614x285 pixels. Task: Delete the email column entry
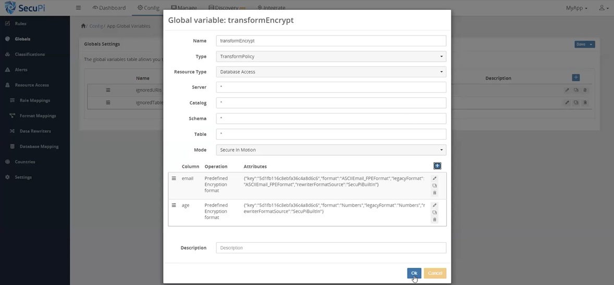434,193
